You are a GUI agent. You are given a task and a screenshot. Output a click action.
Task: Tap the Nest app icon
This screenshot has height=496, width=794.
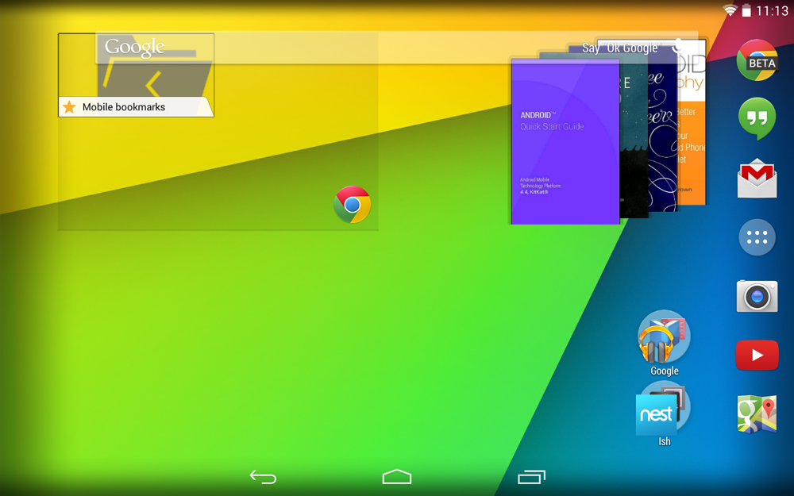pyautogui.click(x=656, y=414)
